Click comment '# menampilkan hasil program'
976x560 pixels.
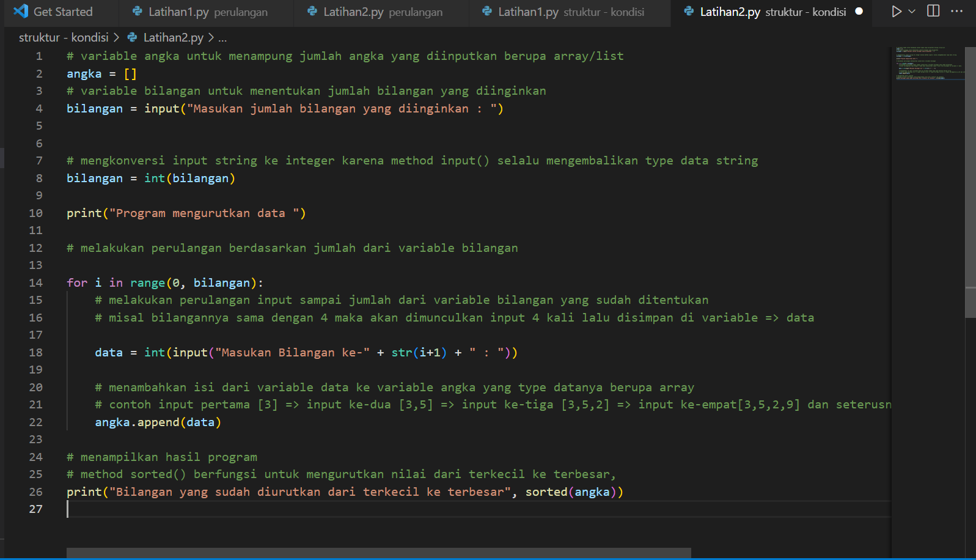pos(162,457)
